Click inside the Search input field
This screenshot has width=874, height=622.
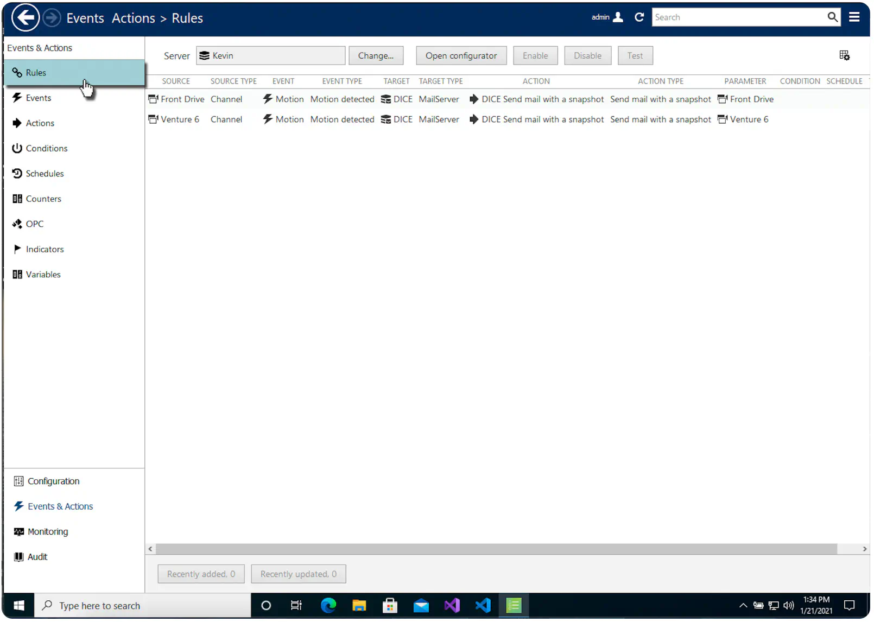739,17
